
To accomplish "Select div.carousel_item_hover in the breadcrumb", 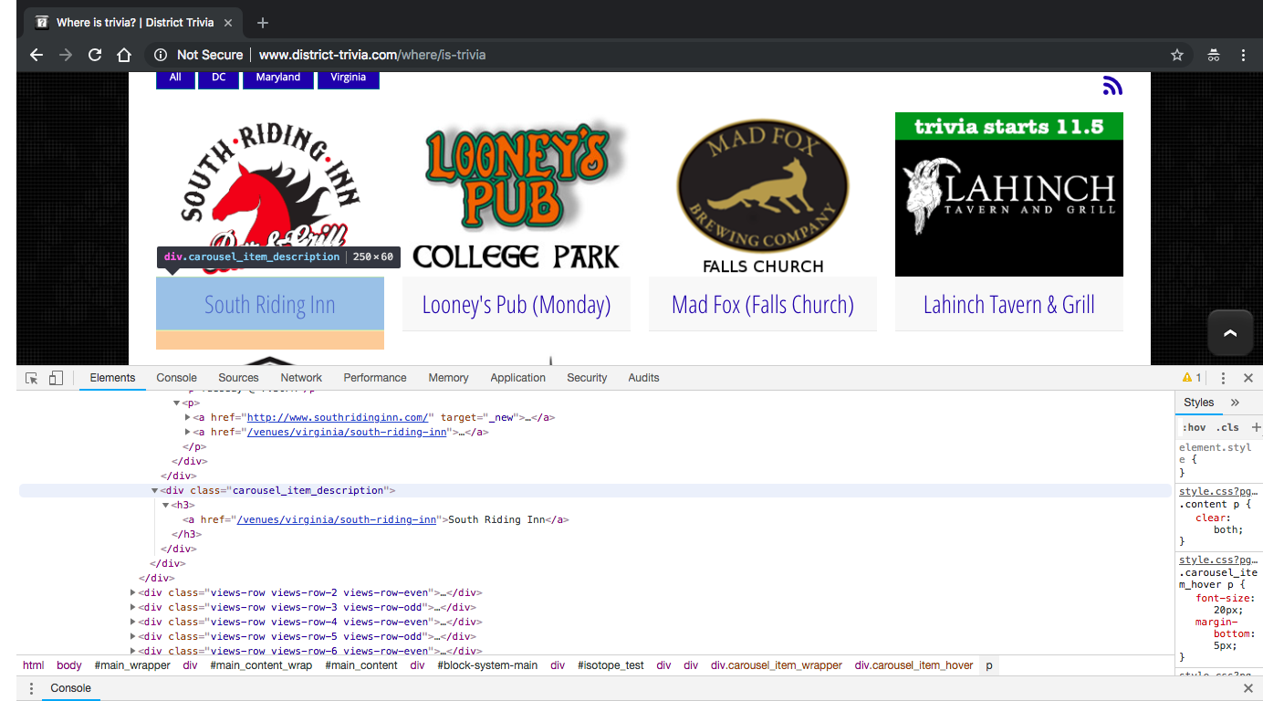I will point(913,665).
